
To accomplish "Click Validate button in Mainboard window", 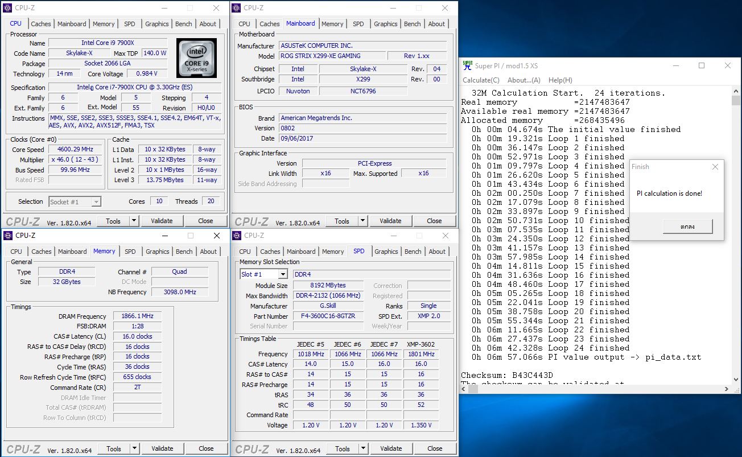I will tap(390, 221).
